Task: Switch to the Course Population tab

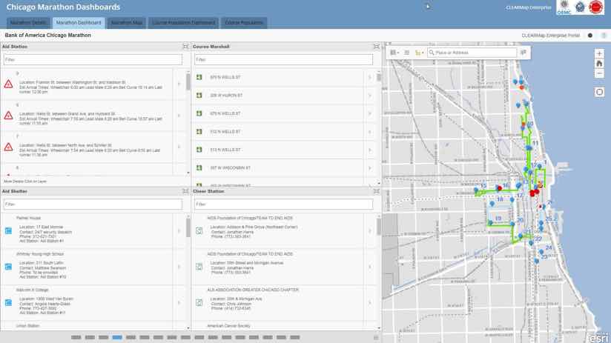Action: point(244,22)
